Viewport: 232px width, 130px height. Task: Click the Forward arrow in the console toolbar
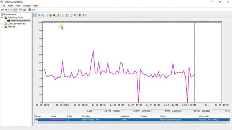(x=6, y=10)
